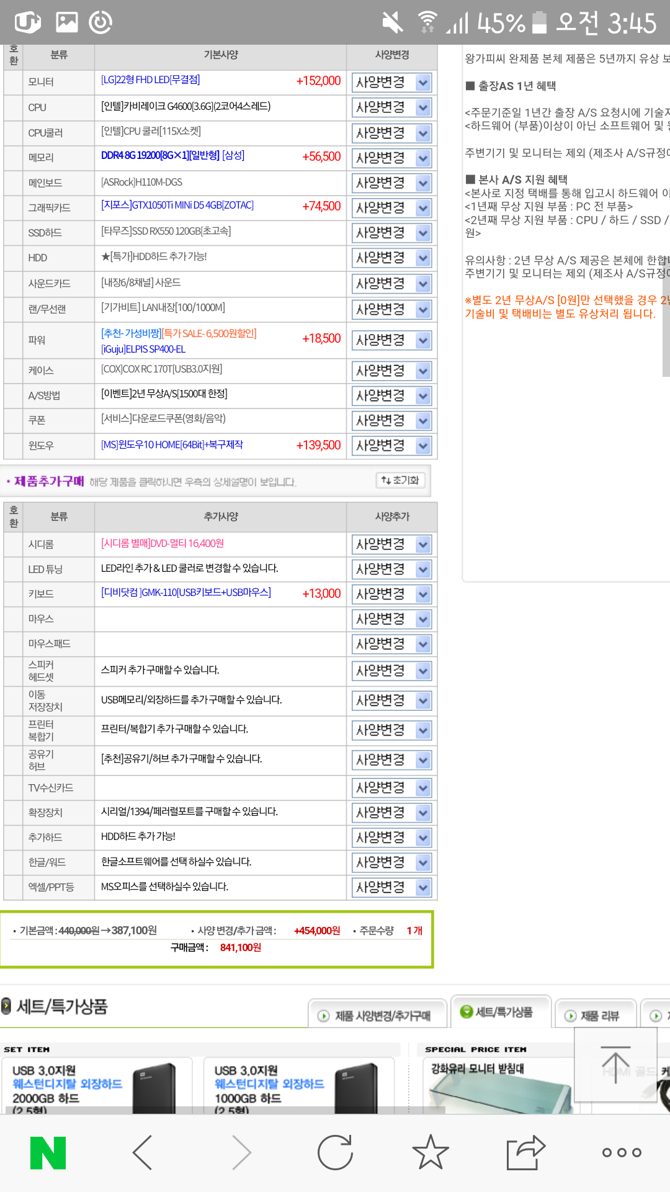The width and height of the screenshot is (670, 1192).
Task: Open the share icon in the bottom bar
Action: point(525,1153)
